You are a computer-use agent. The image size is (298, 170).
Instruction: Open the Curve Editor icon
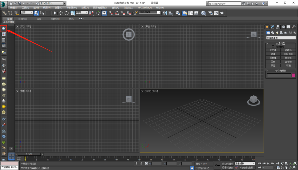pos(190,13)
